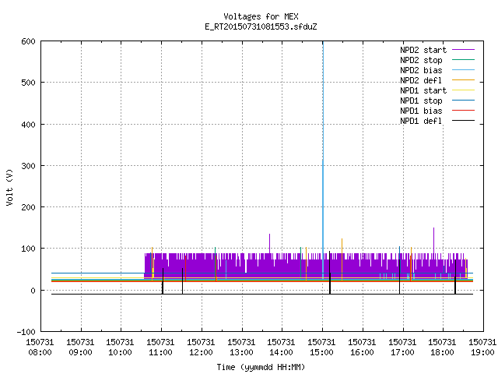Click the y-axis tick value 0

[33, 291]
